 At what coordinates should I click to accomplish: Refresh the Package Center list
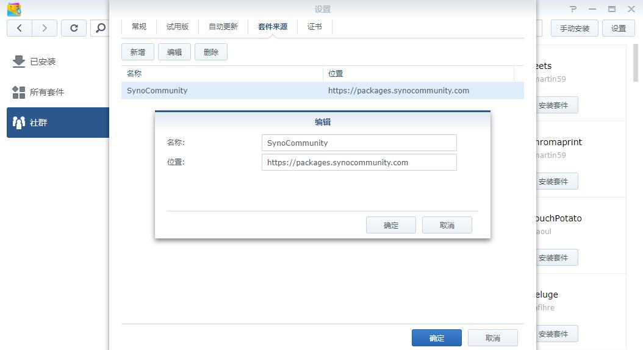pyautogui.click(x=74, y=28)
